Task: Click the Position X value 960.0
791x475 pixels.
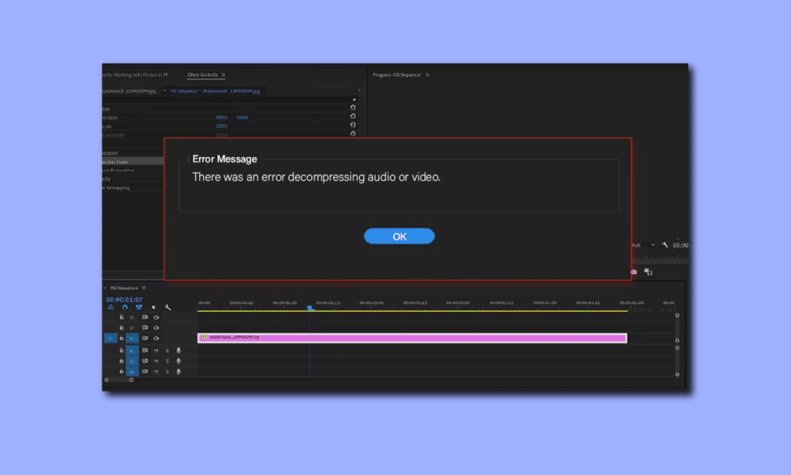Action: click(x=221, y=117)
